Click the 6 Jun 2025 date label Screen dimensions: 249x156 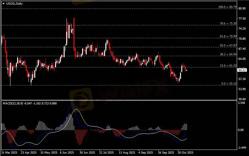[67, 152]
